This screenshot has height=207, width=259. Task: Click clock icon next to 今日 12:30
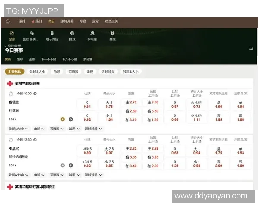[x=35, y=140]
